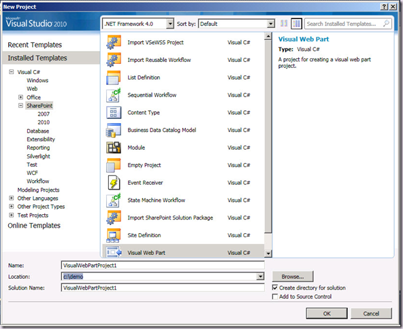Screen dimensions: 403x329
Task: Click the OK button
Action: coord(327,313)
